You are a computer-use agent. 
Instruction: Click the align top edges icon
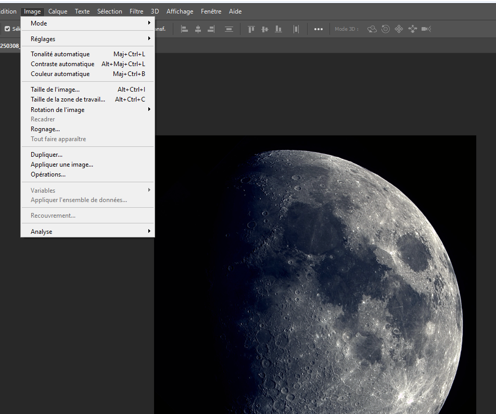251,29
